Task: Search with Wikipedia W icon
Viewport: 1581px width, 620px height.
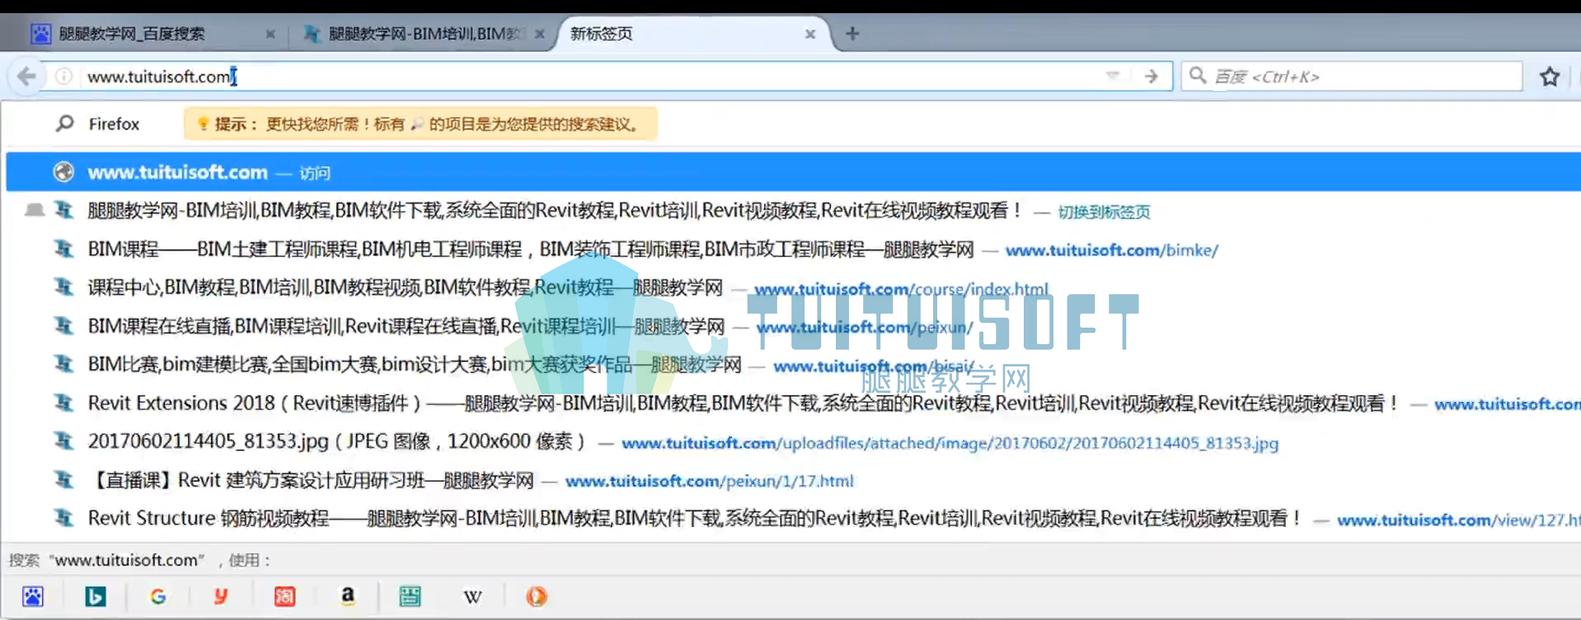Action: [472, 596]
